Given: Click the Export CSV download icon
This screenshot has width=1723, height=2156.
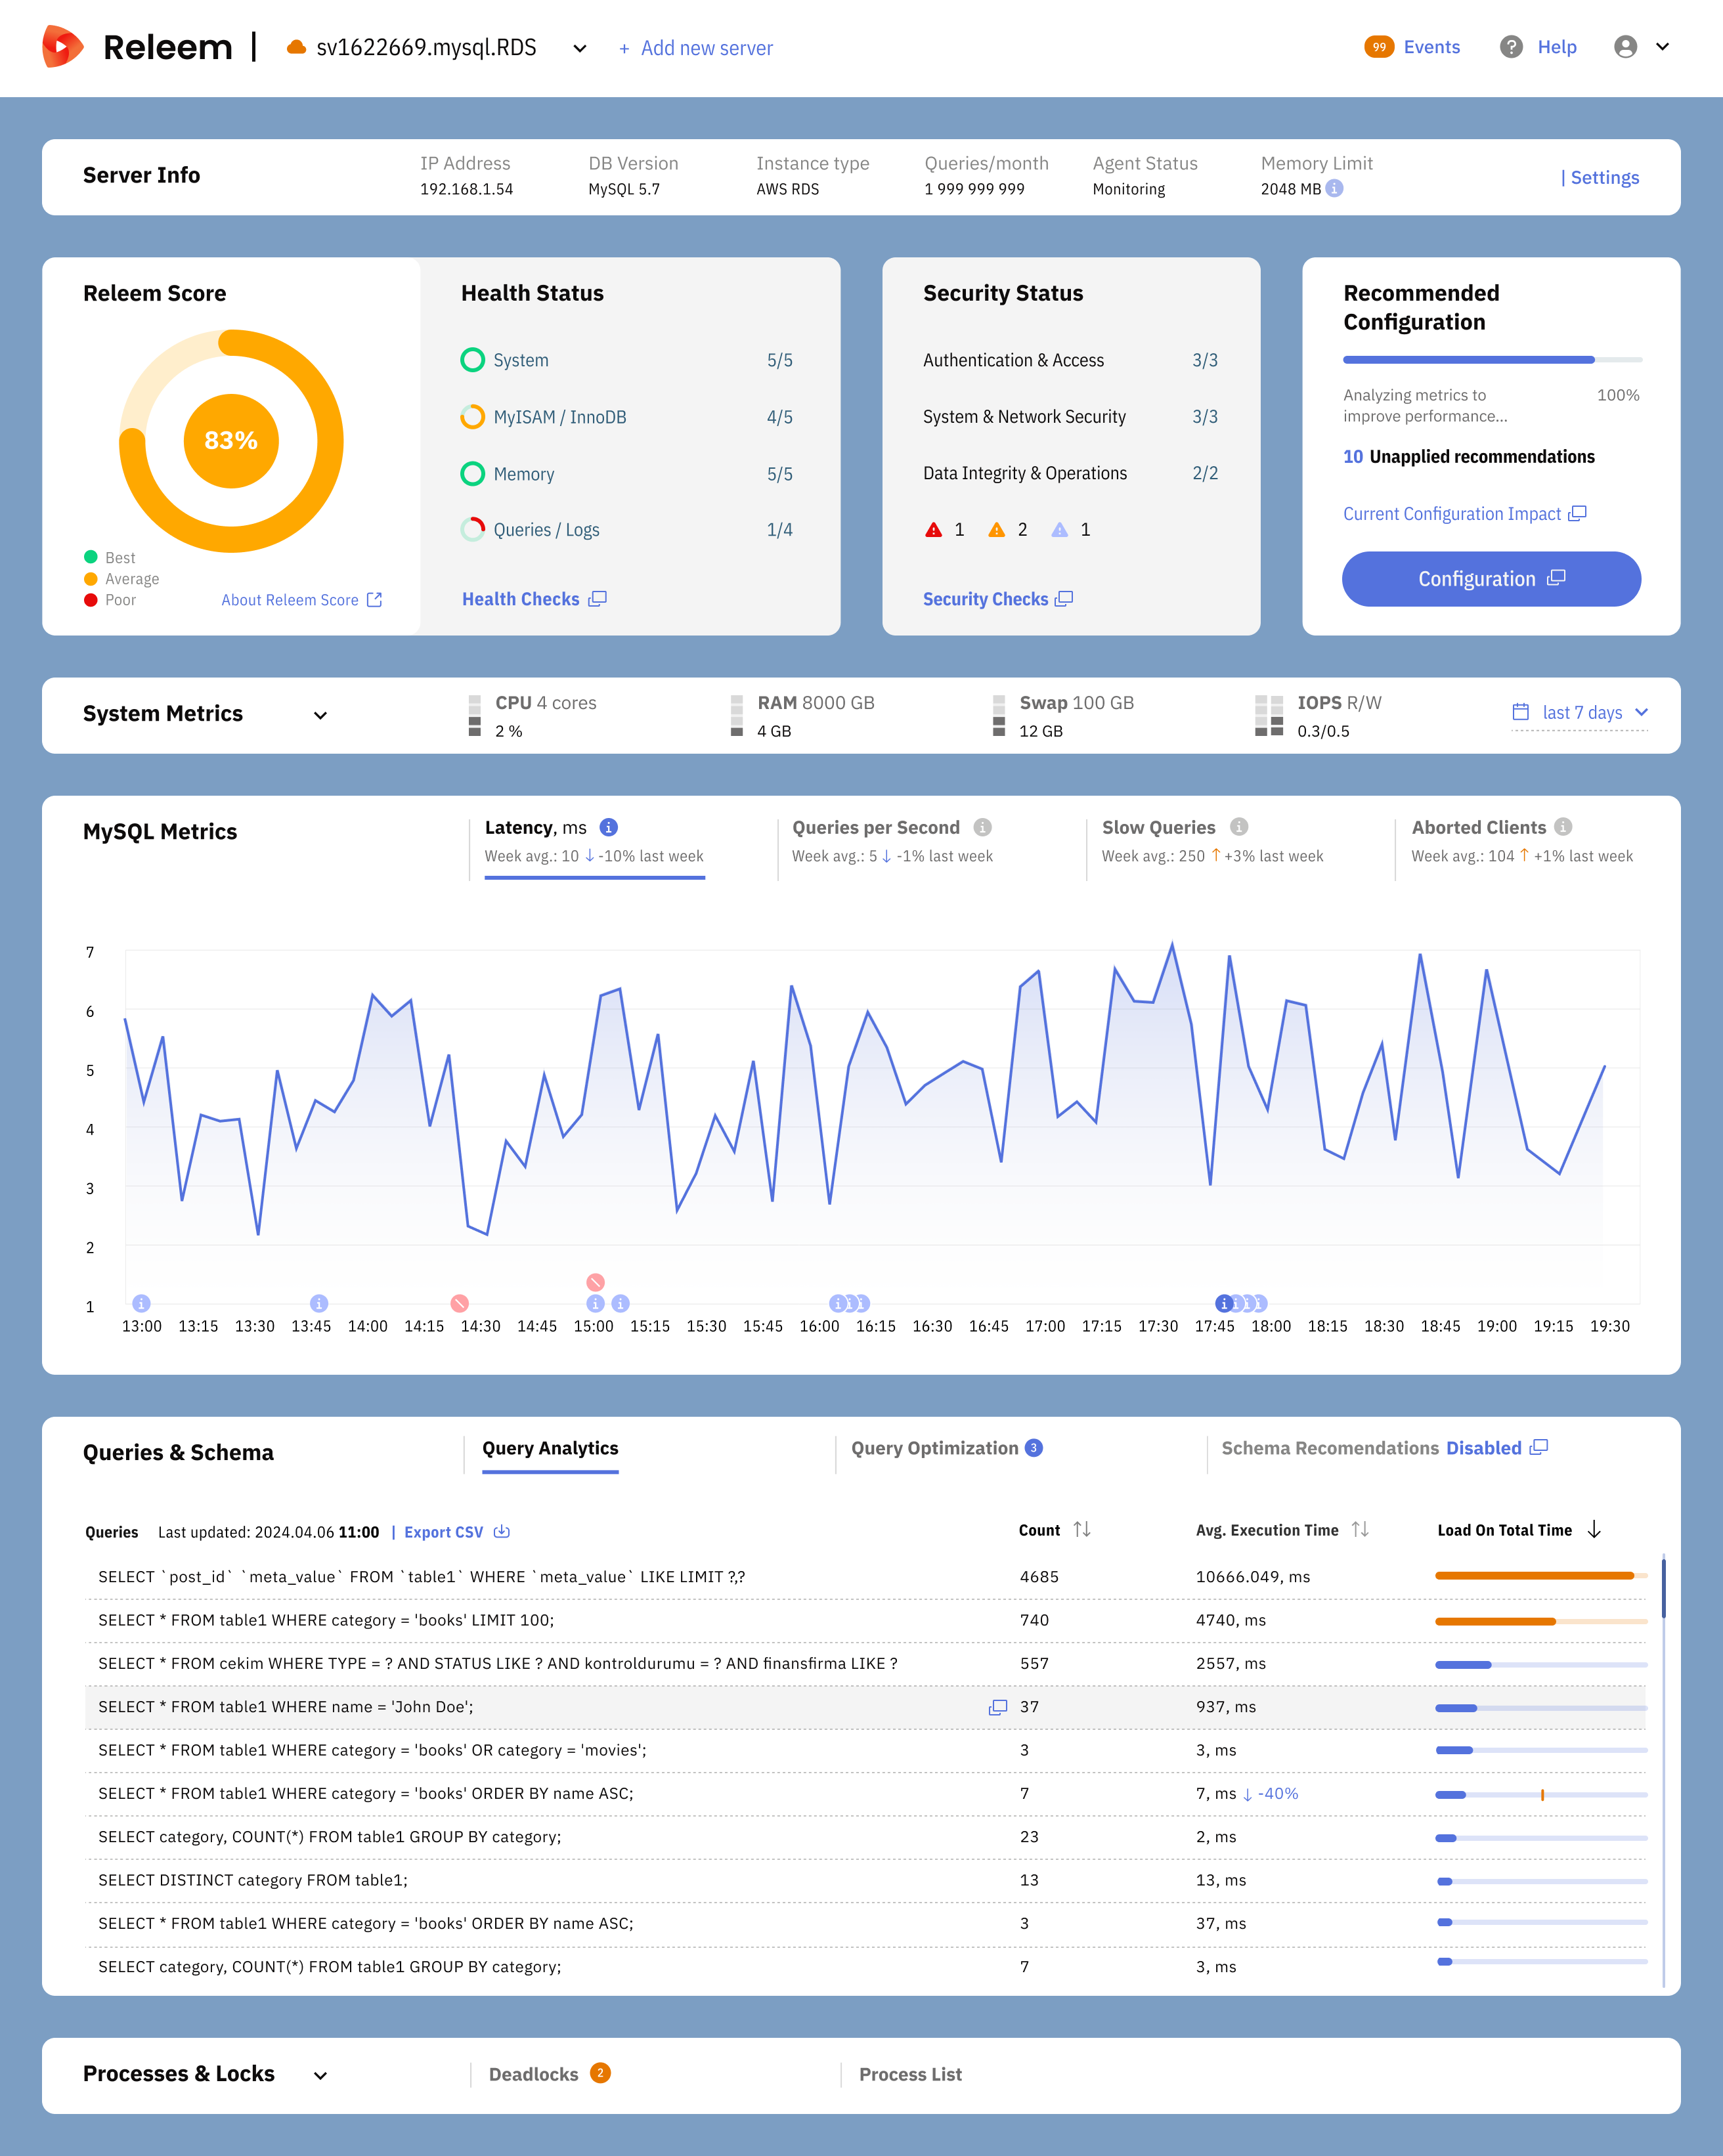Looking at the screenshot, I should [x=501, y=1532].
